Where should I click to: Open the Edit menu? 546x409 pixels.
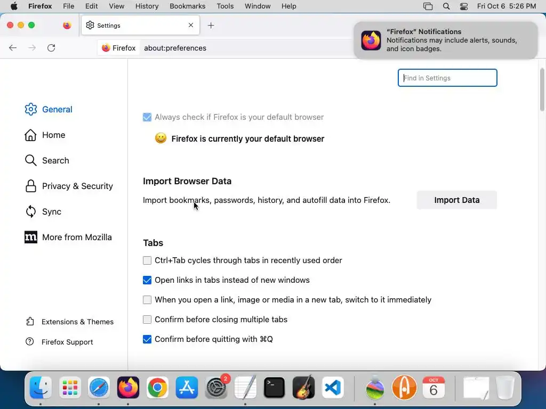[91, 6]
